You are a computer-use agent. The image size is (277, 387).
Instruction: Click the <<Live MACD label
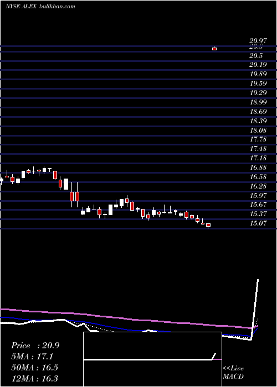233,372
